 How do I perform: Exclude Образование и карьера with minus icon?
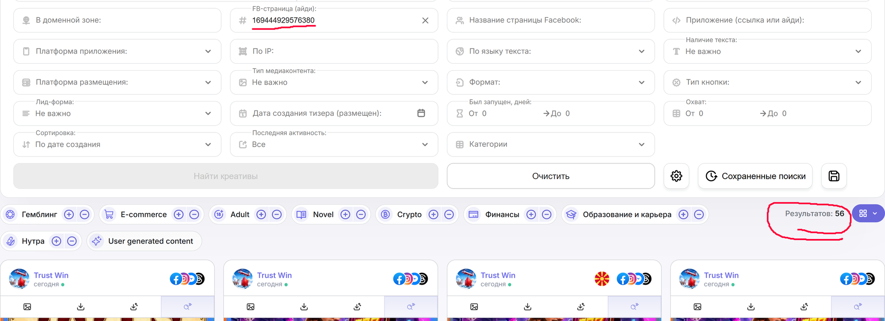[x=699, y=214]
